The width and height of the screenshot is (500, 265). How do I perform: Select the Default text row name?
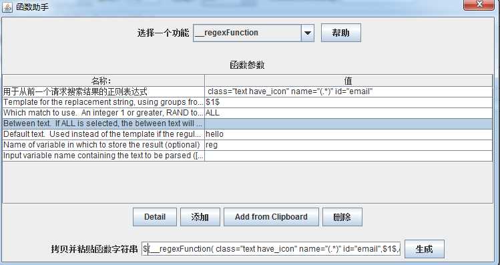pyautogui.click(x=103, y=134)
